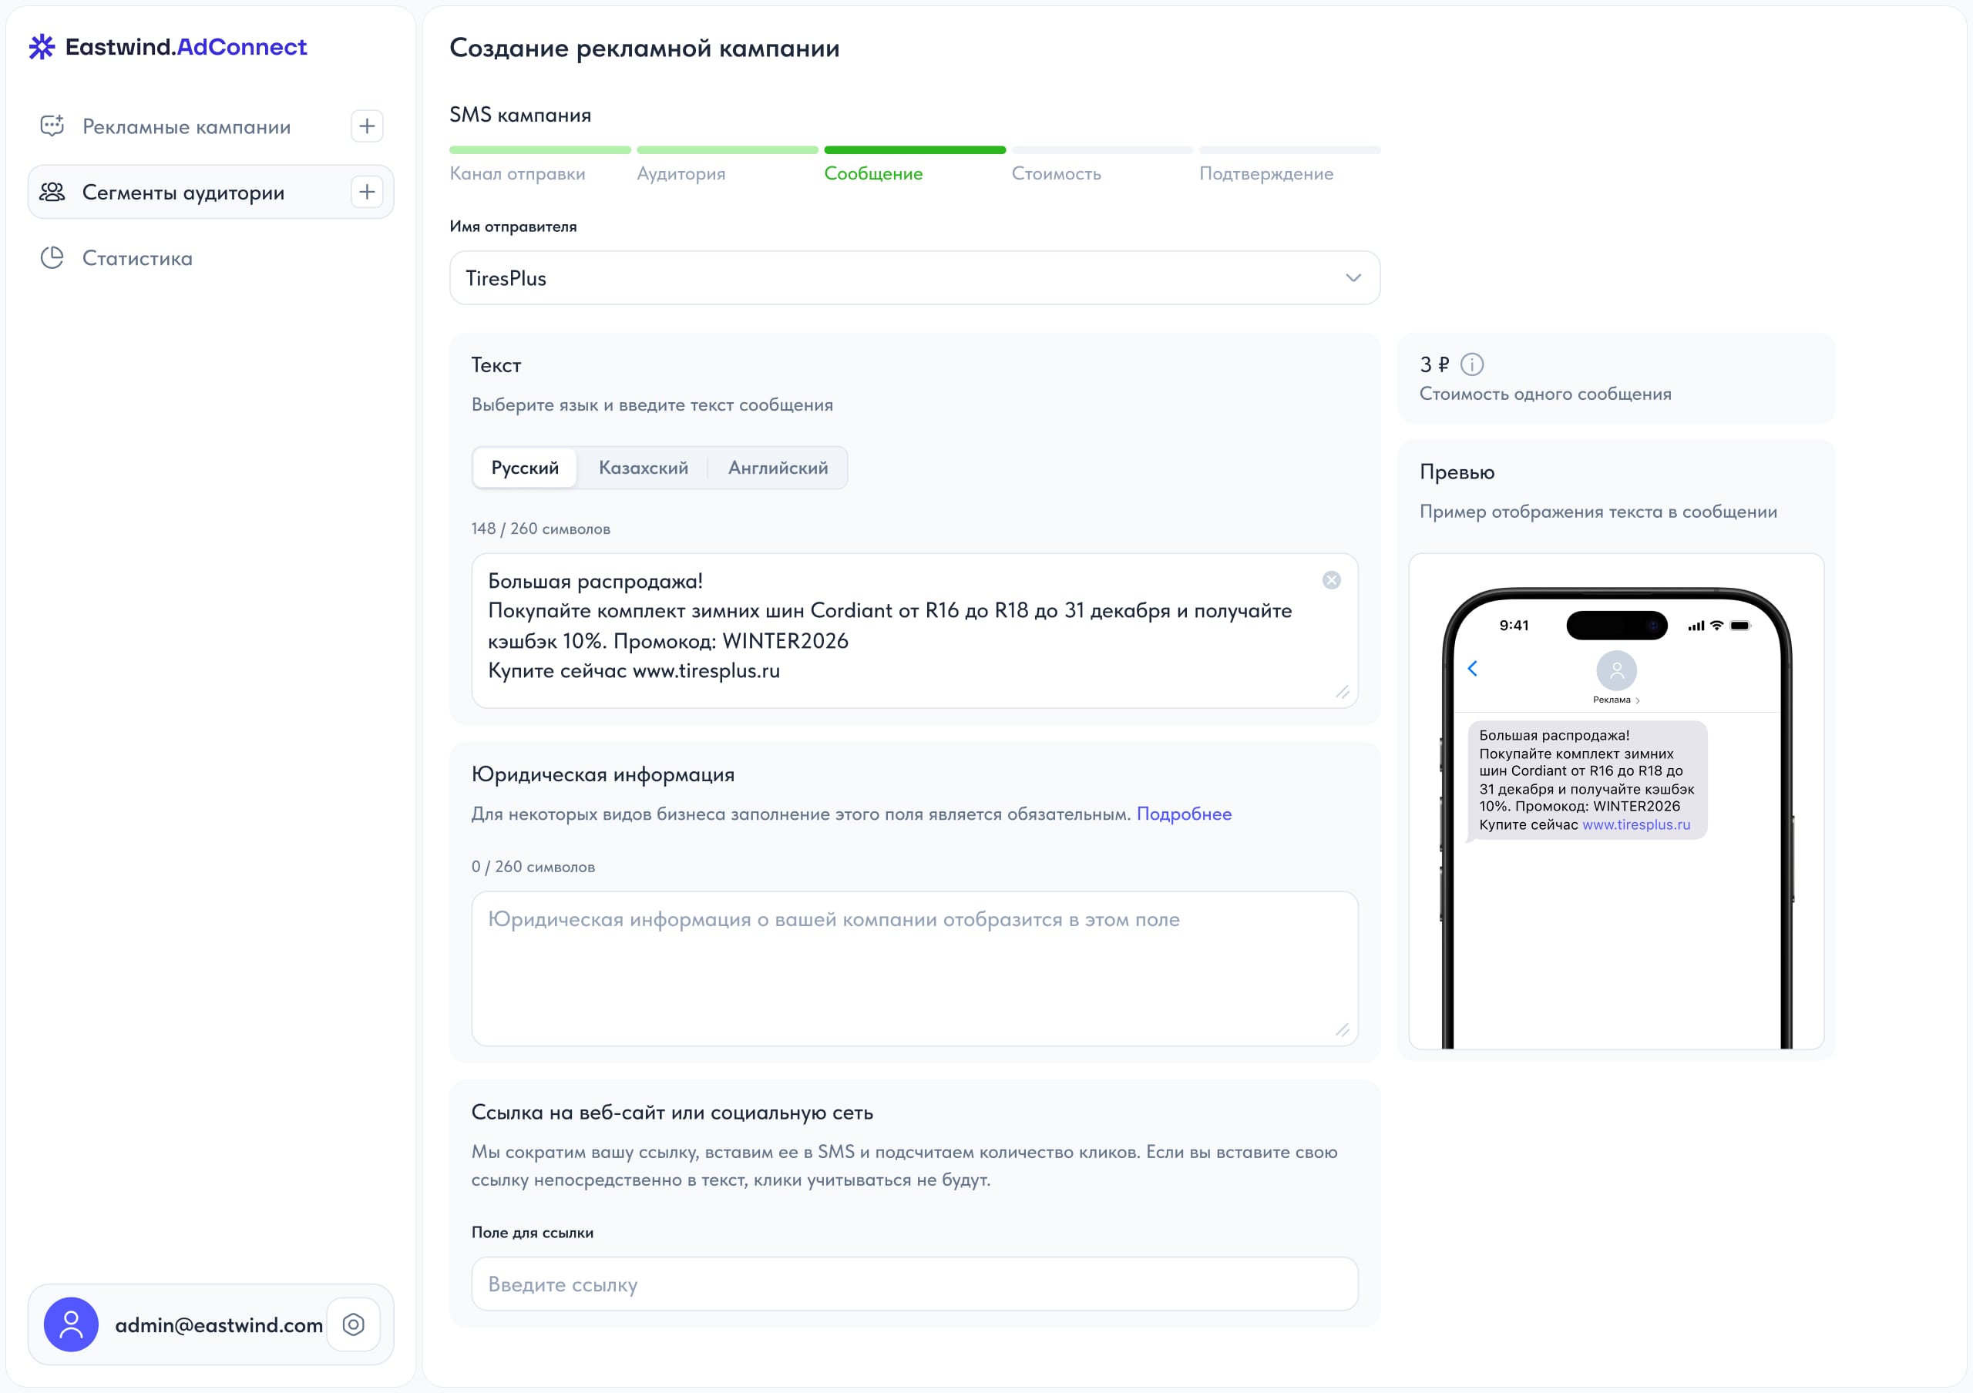Image resolution: width=1973 pixels, height=1393 pixels.
Task: Select the Русский language option
Action: click(x=524, y=468)
